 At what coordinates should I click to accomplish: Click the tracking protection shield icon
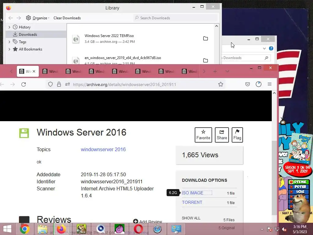coord(50,84)
